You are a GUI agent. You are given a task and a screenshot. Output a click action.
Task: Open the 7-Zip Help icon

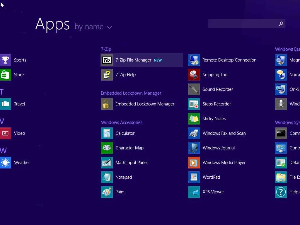[x=107, y=75]
